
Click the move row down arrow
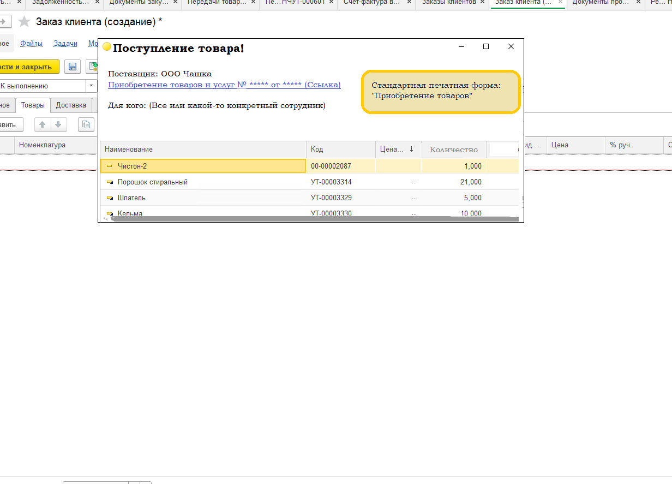pyautogui.click(x=58, y=124)
